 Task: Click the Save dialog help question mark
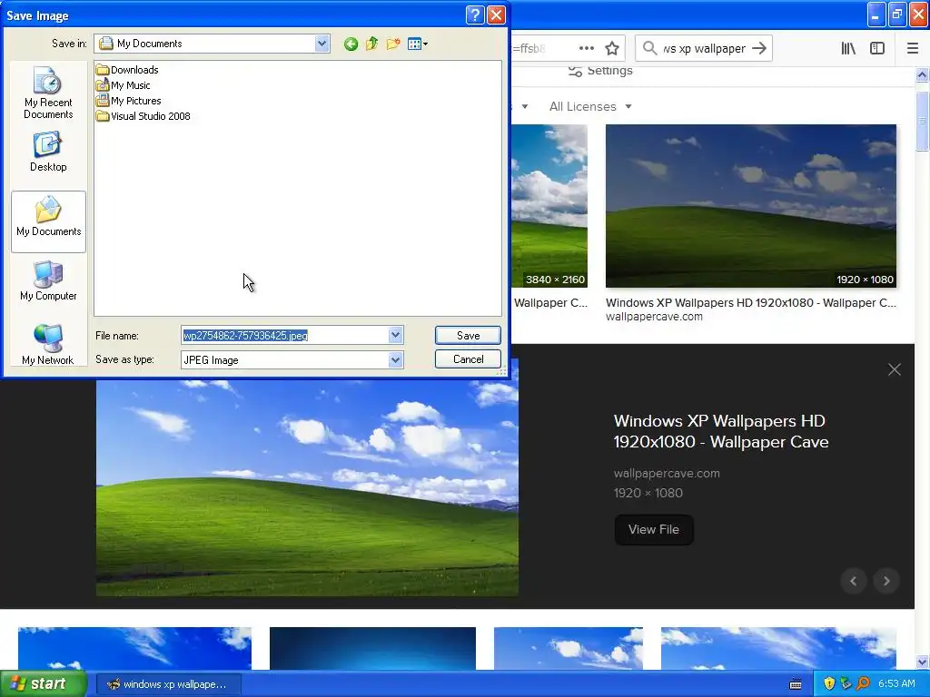pyautogui.click(x=475, y=15)
